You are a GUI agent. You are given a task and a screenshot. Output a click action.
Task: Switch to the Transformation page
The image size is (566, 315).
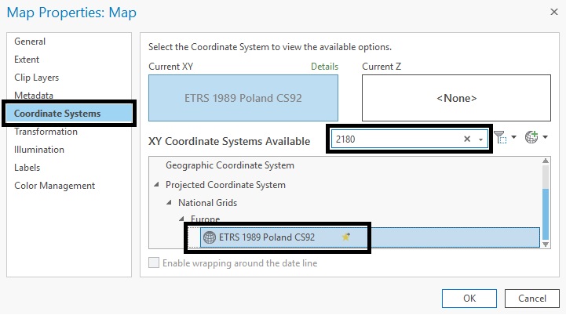click(x=46, y=132)
